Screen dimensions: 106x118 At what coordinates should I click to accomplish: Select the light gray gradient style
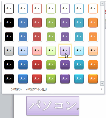tap(9, 51)
